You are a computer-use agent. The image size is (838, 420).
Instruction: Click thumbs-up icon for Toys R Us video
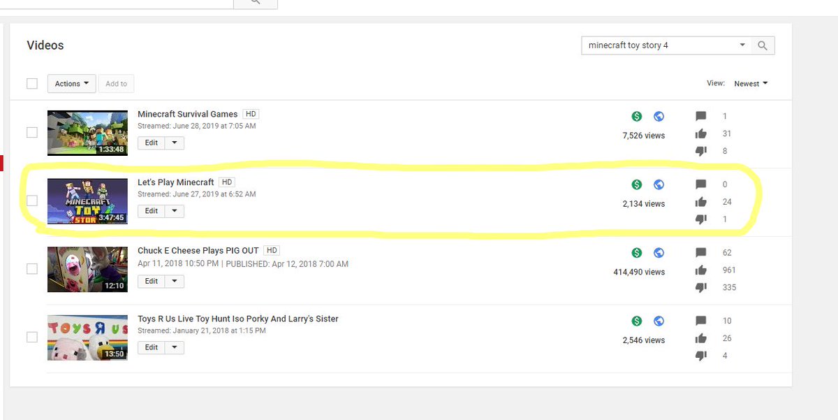[x=701, y=338]
